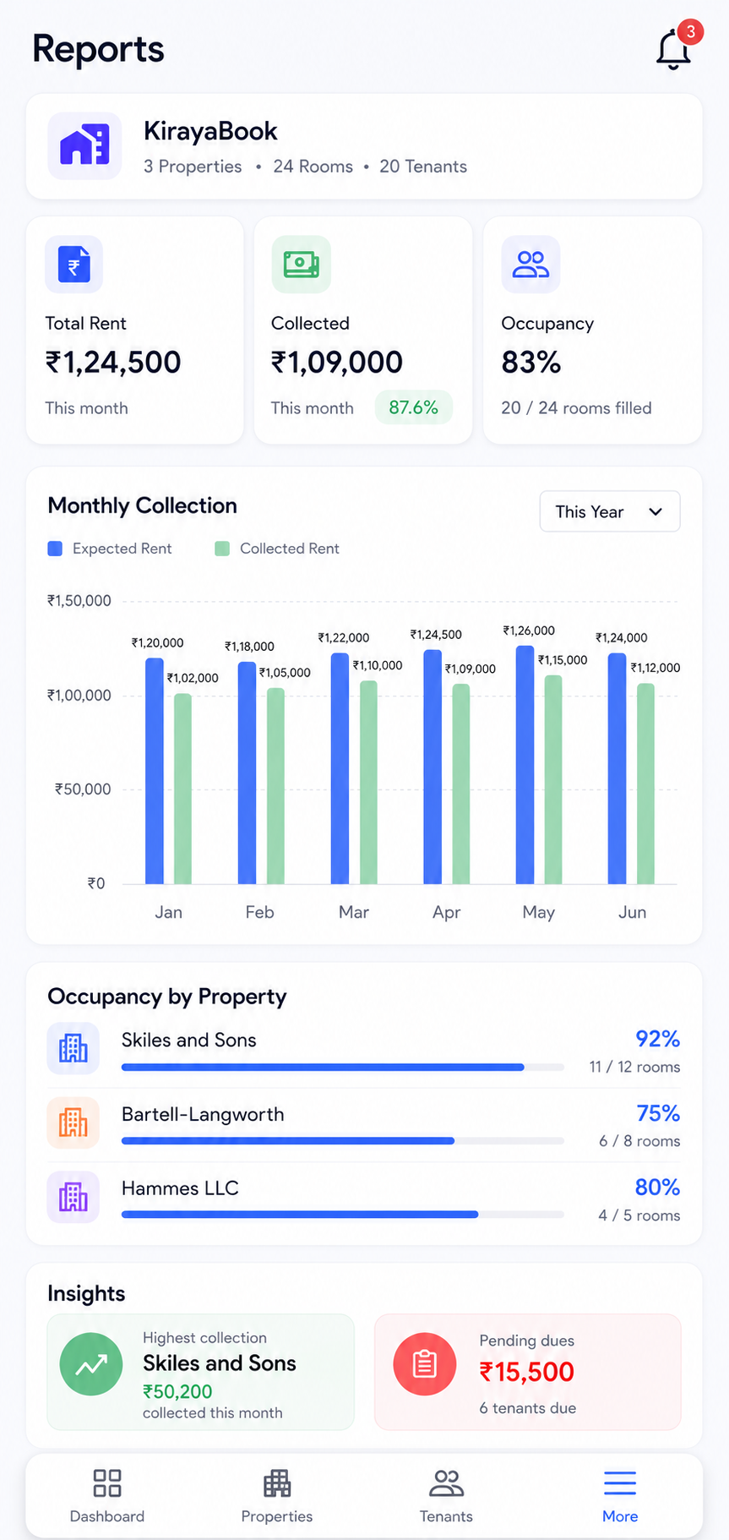Click the 92% occupancy value

coord(657,1039)
